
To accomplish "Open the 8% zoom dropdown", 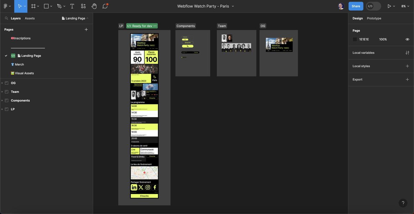I will pos(405,6).
